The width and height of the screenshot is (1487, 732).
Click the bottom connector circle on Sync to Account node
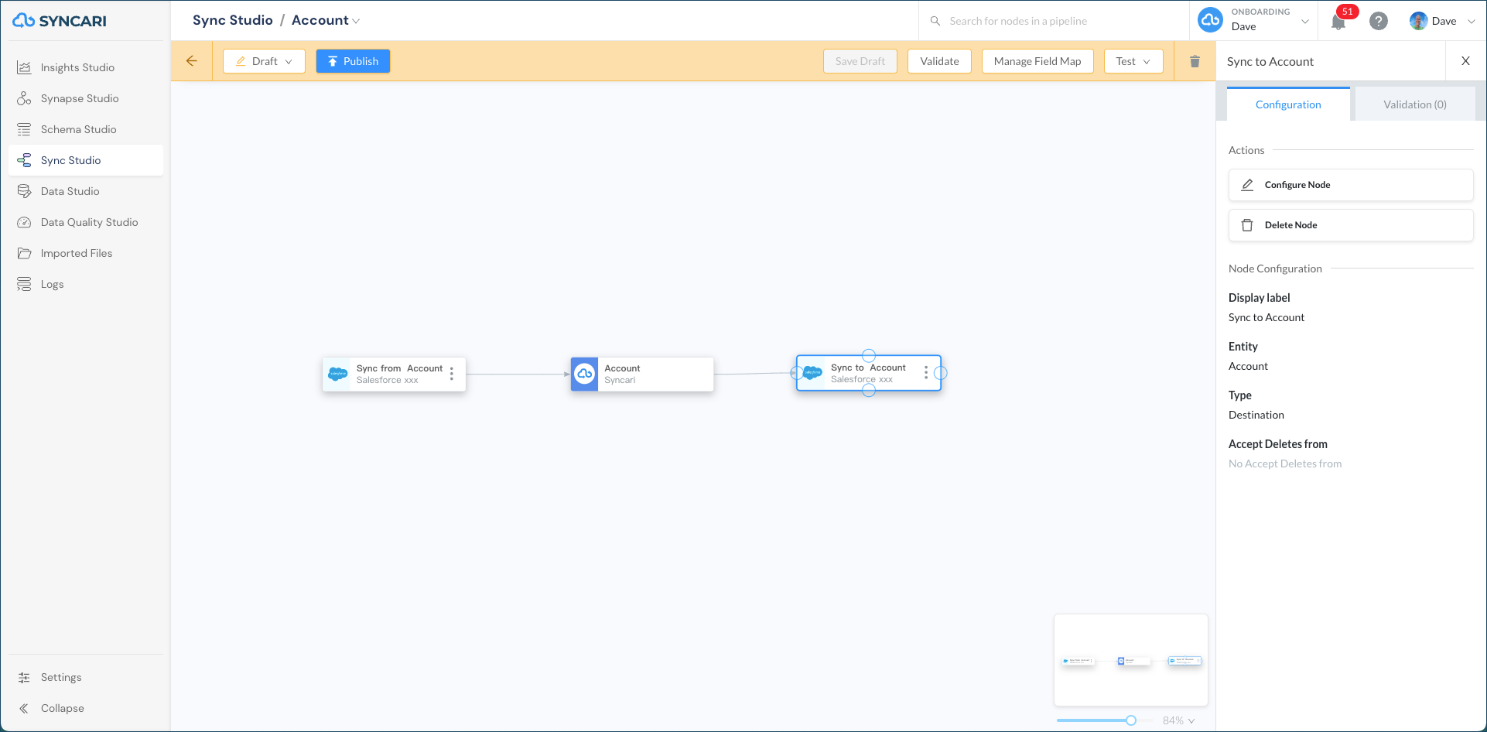click(x=869, y=391)
